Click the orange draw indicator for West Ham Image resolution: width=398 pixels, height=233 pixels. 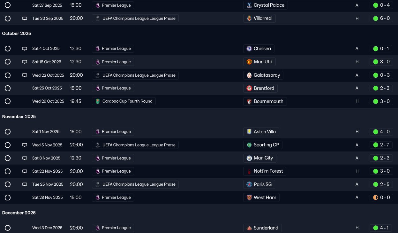(x=376, y=198)
